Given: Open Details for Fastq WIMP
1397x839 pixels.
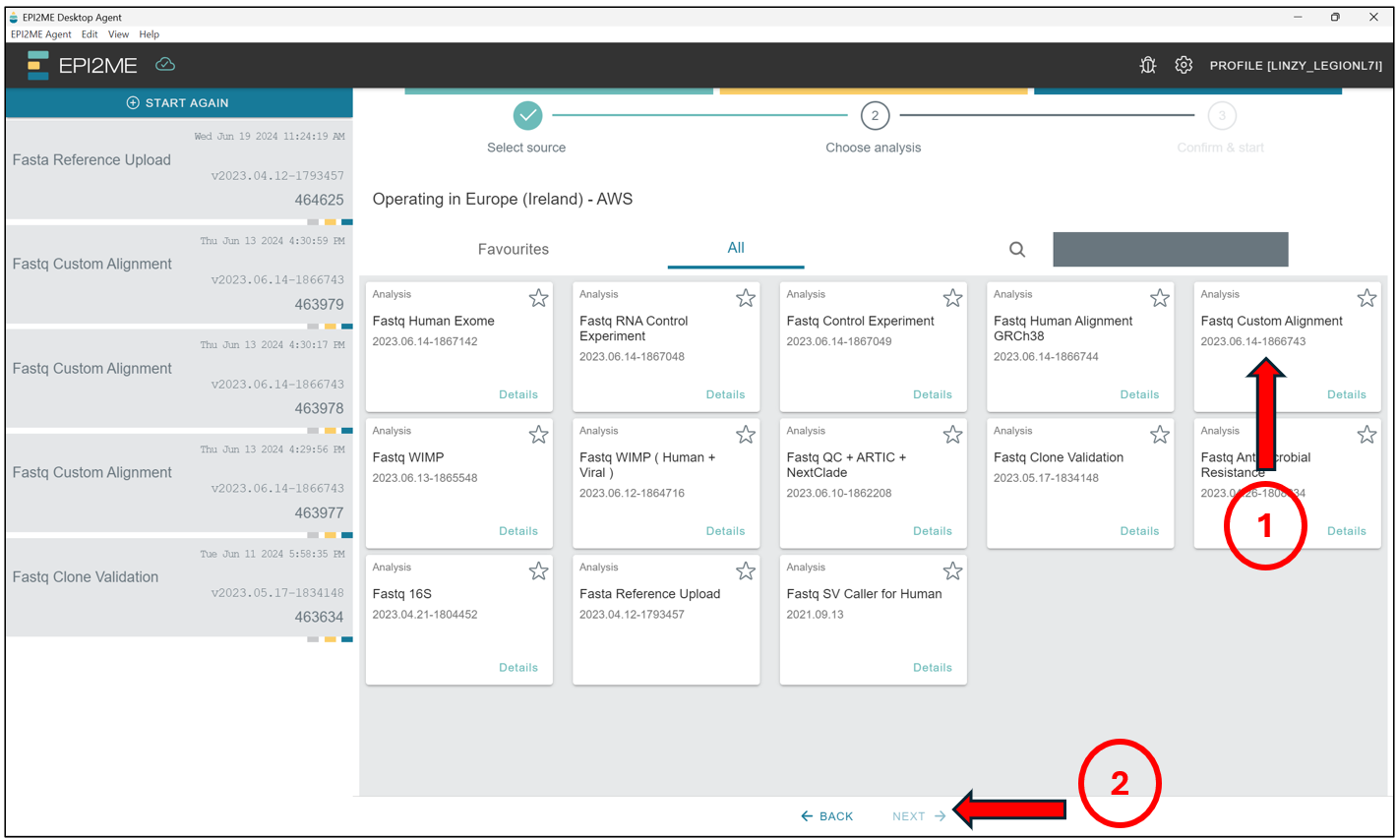Looking at the screenshot, I should (518, 531).
